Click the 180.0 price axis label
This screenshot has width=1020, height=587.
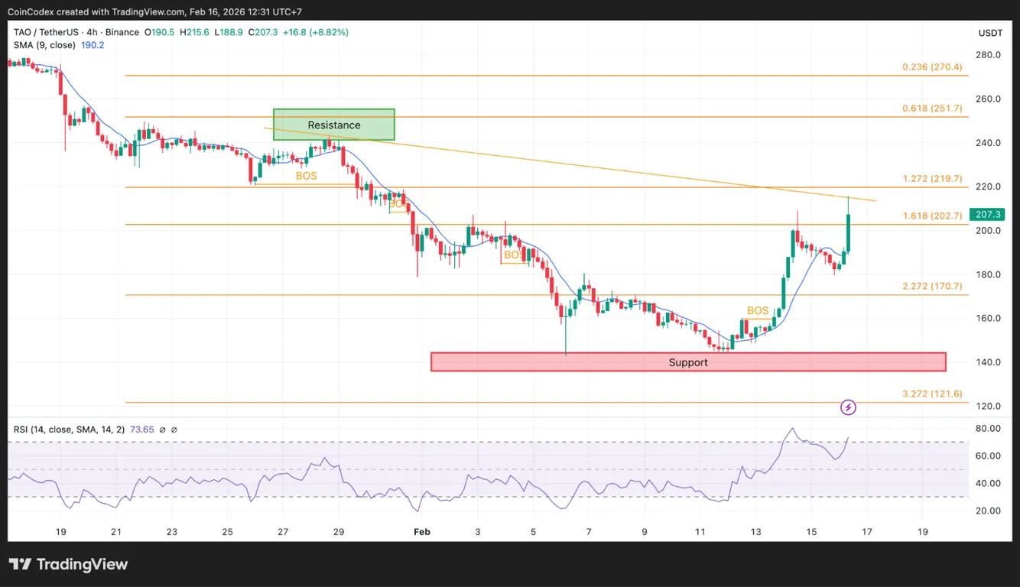pyautogui.click(x=989, y=274)
